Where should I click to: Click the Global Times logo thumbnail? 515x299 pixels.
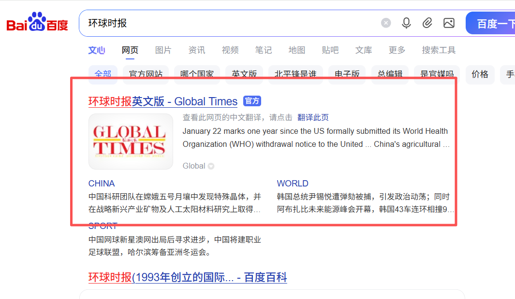(131, 141)
